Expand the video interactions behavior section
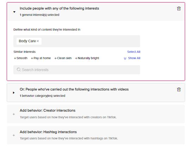 pyautogui.click(x=14, y=93)
